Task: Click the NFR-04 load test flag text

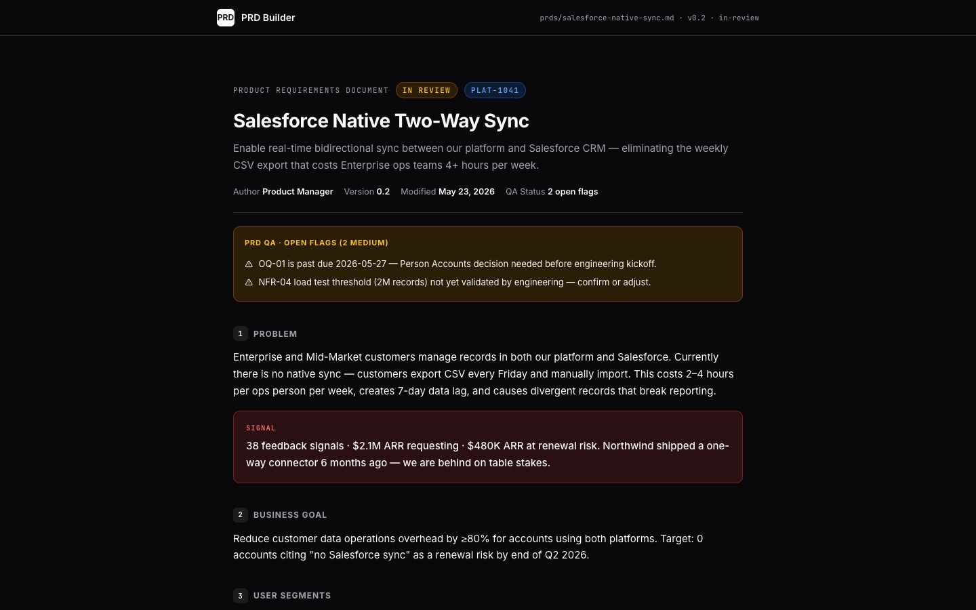Action: [455, 283]
